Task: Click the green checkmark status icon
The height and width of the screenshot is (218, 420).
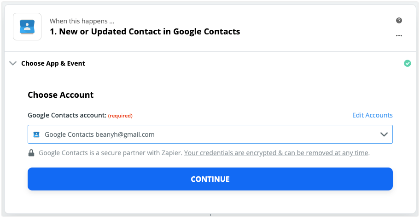Action: point(407,63)
